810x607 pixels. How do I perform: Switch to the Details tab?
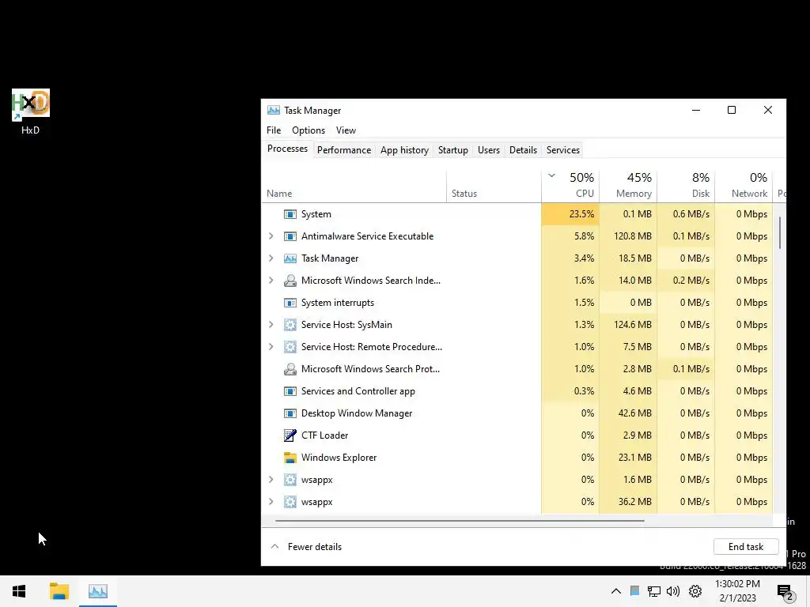tap(523, 150)
